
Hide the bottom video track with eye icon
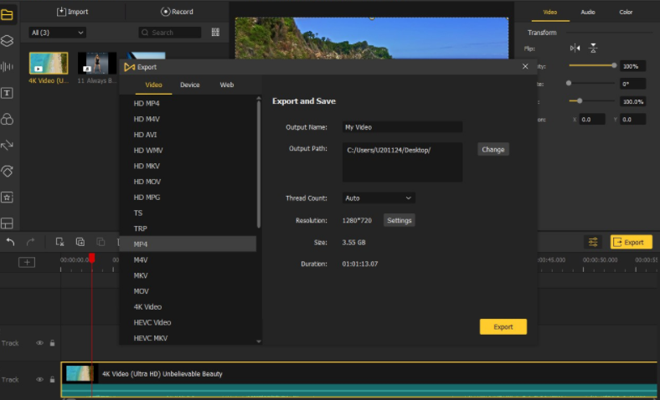39,379
